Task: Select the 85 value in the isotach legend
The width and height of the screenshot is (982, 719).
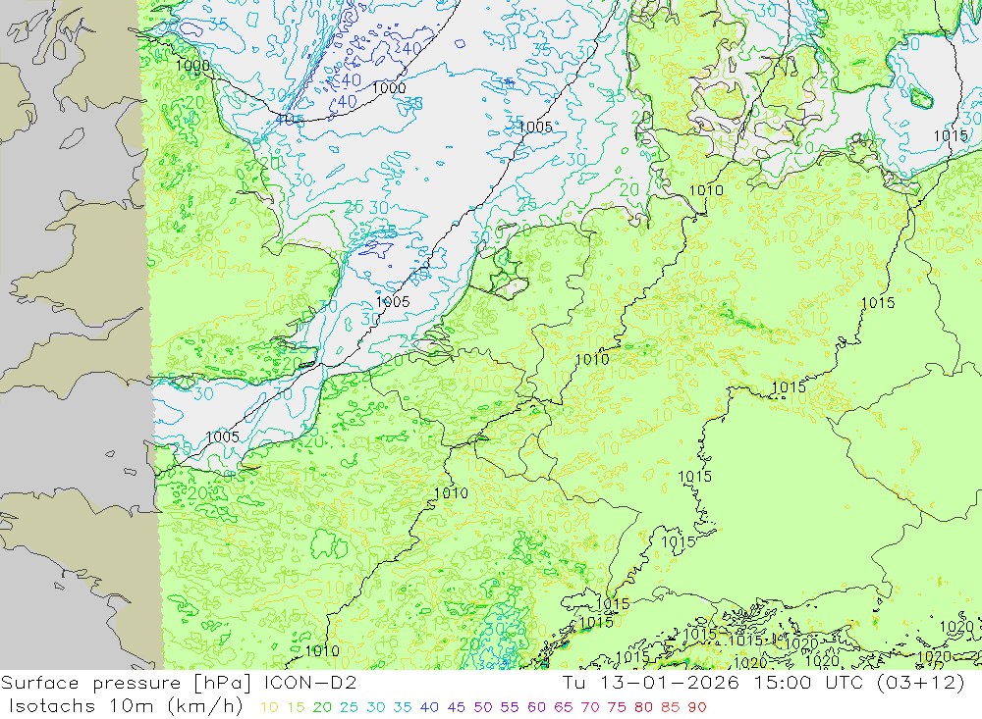Action: (x=671, y=707)
